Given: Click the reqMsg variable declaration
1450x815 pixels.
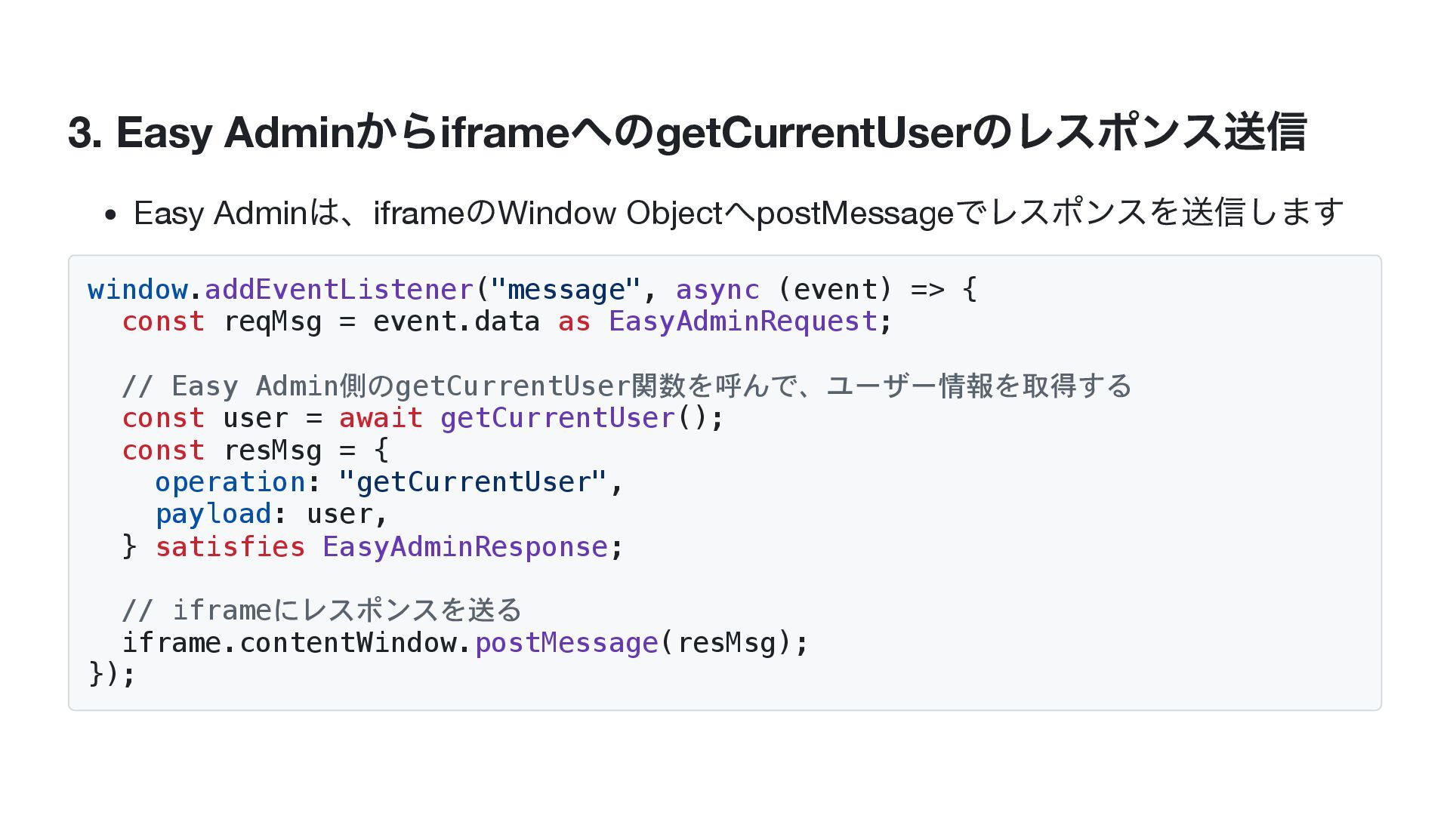Looking at the screenshot, I should point(273,322).
